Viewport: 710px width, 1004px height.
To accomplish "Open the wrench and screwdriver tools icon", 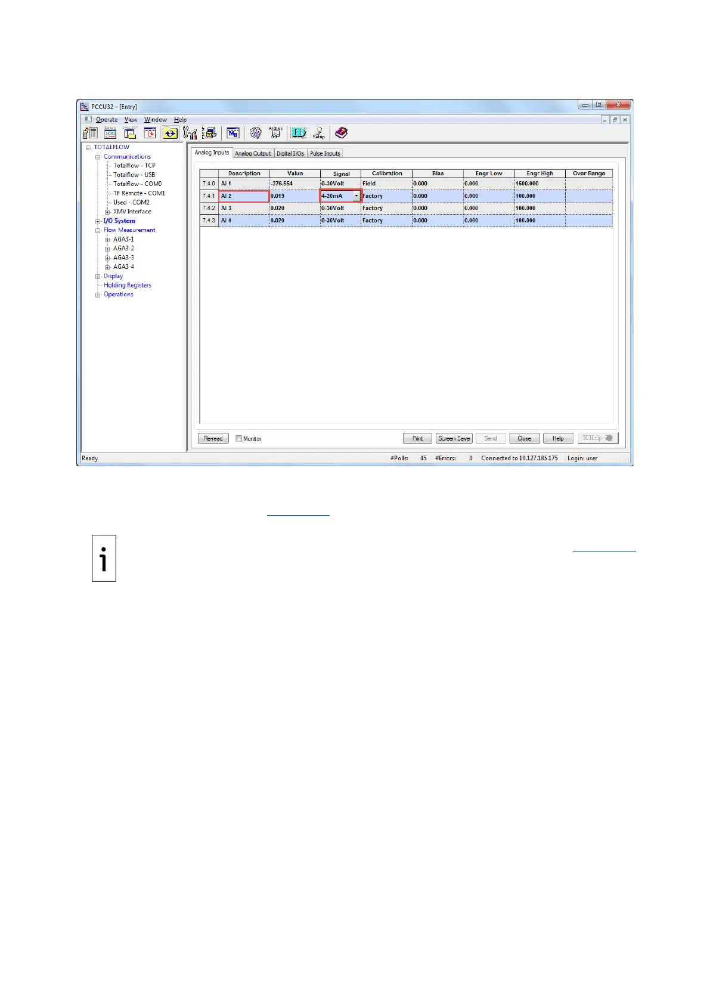I will pos(190,133).
